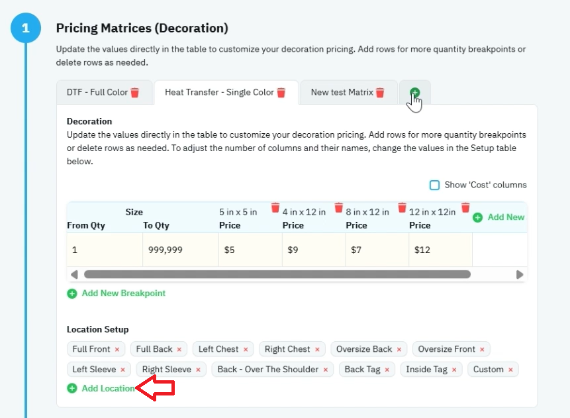The width and height of the screenshot is (570, 418).
Task: Remove Back - Over The Shoulder tag
Action: click(x=326, y=370)
